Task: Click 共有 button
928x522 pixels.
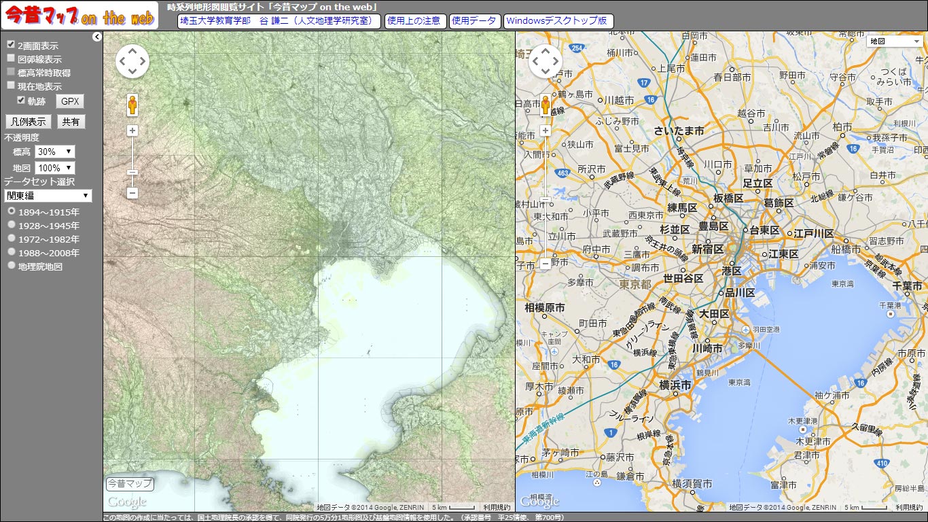Action: click(71, 122)
